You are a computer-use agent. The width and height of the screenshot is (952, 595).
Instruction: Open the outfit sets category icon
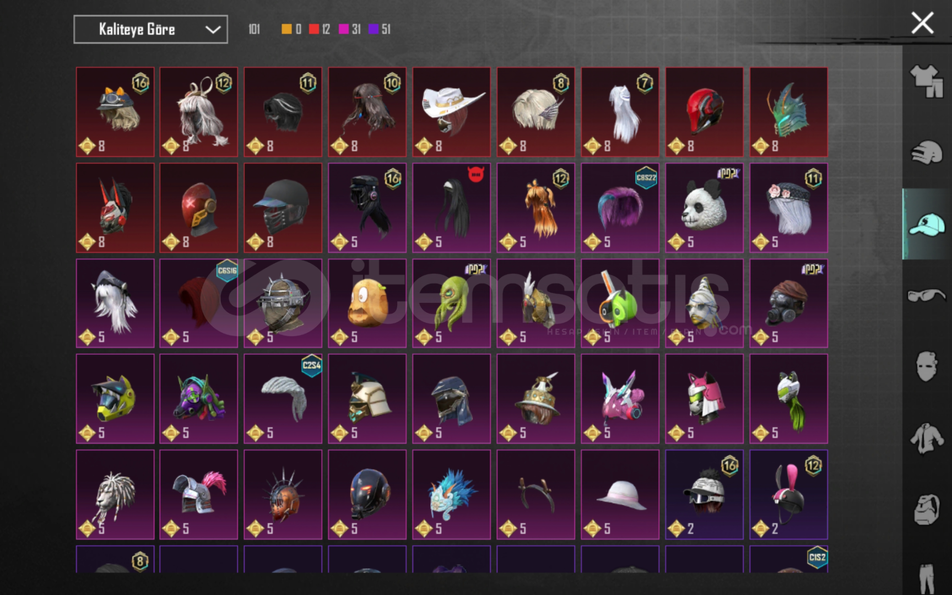click(927, 81)
